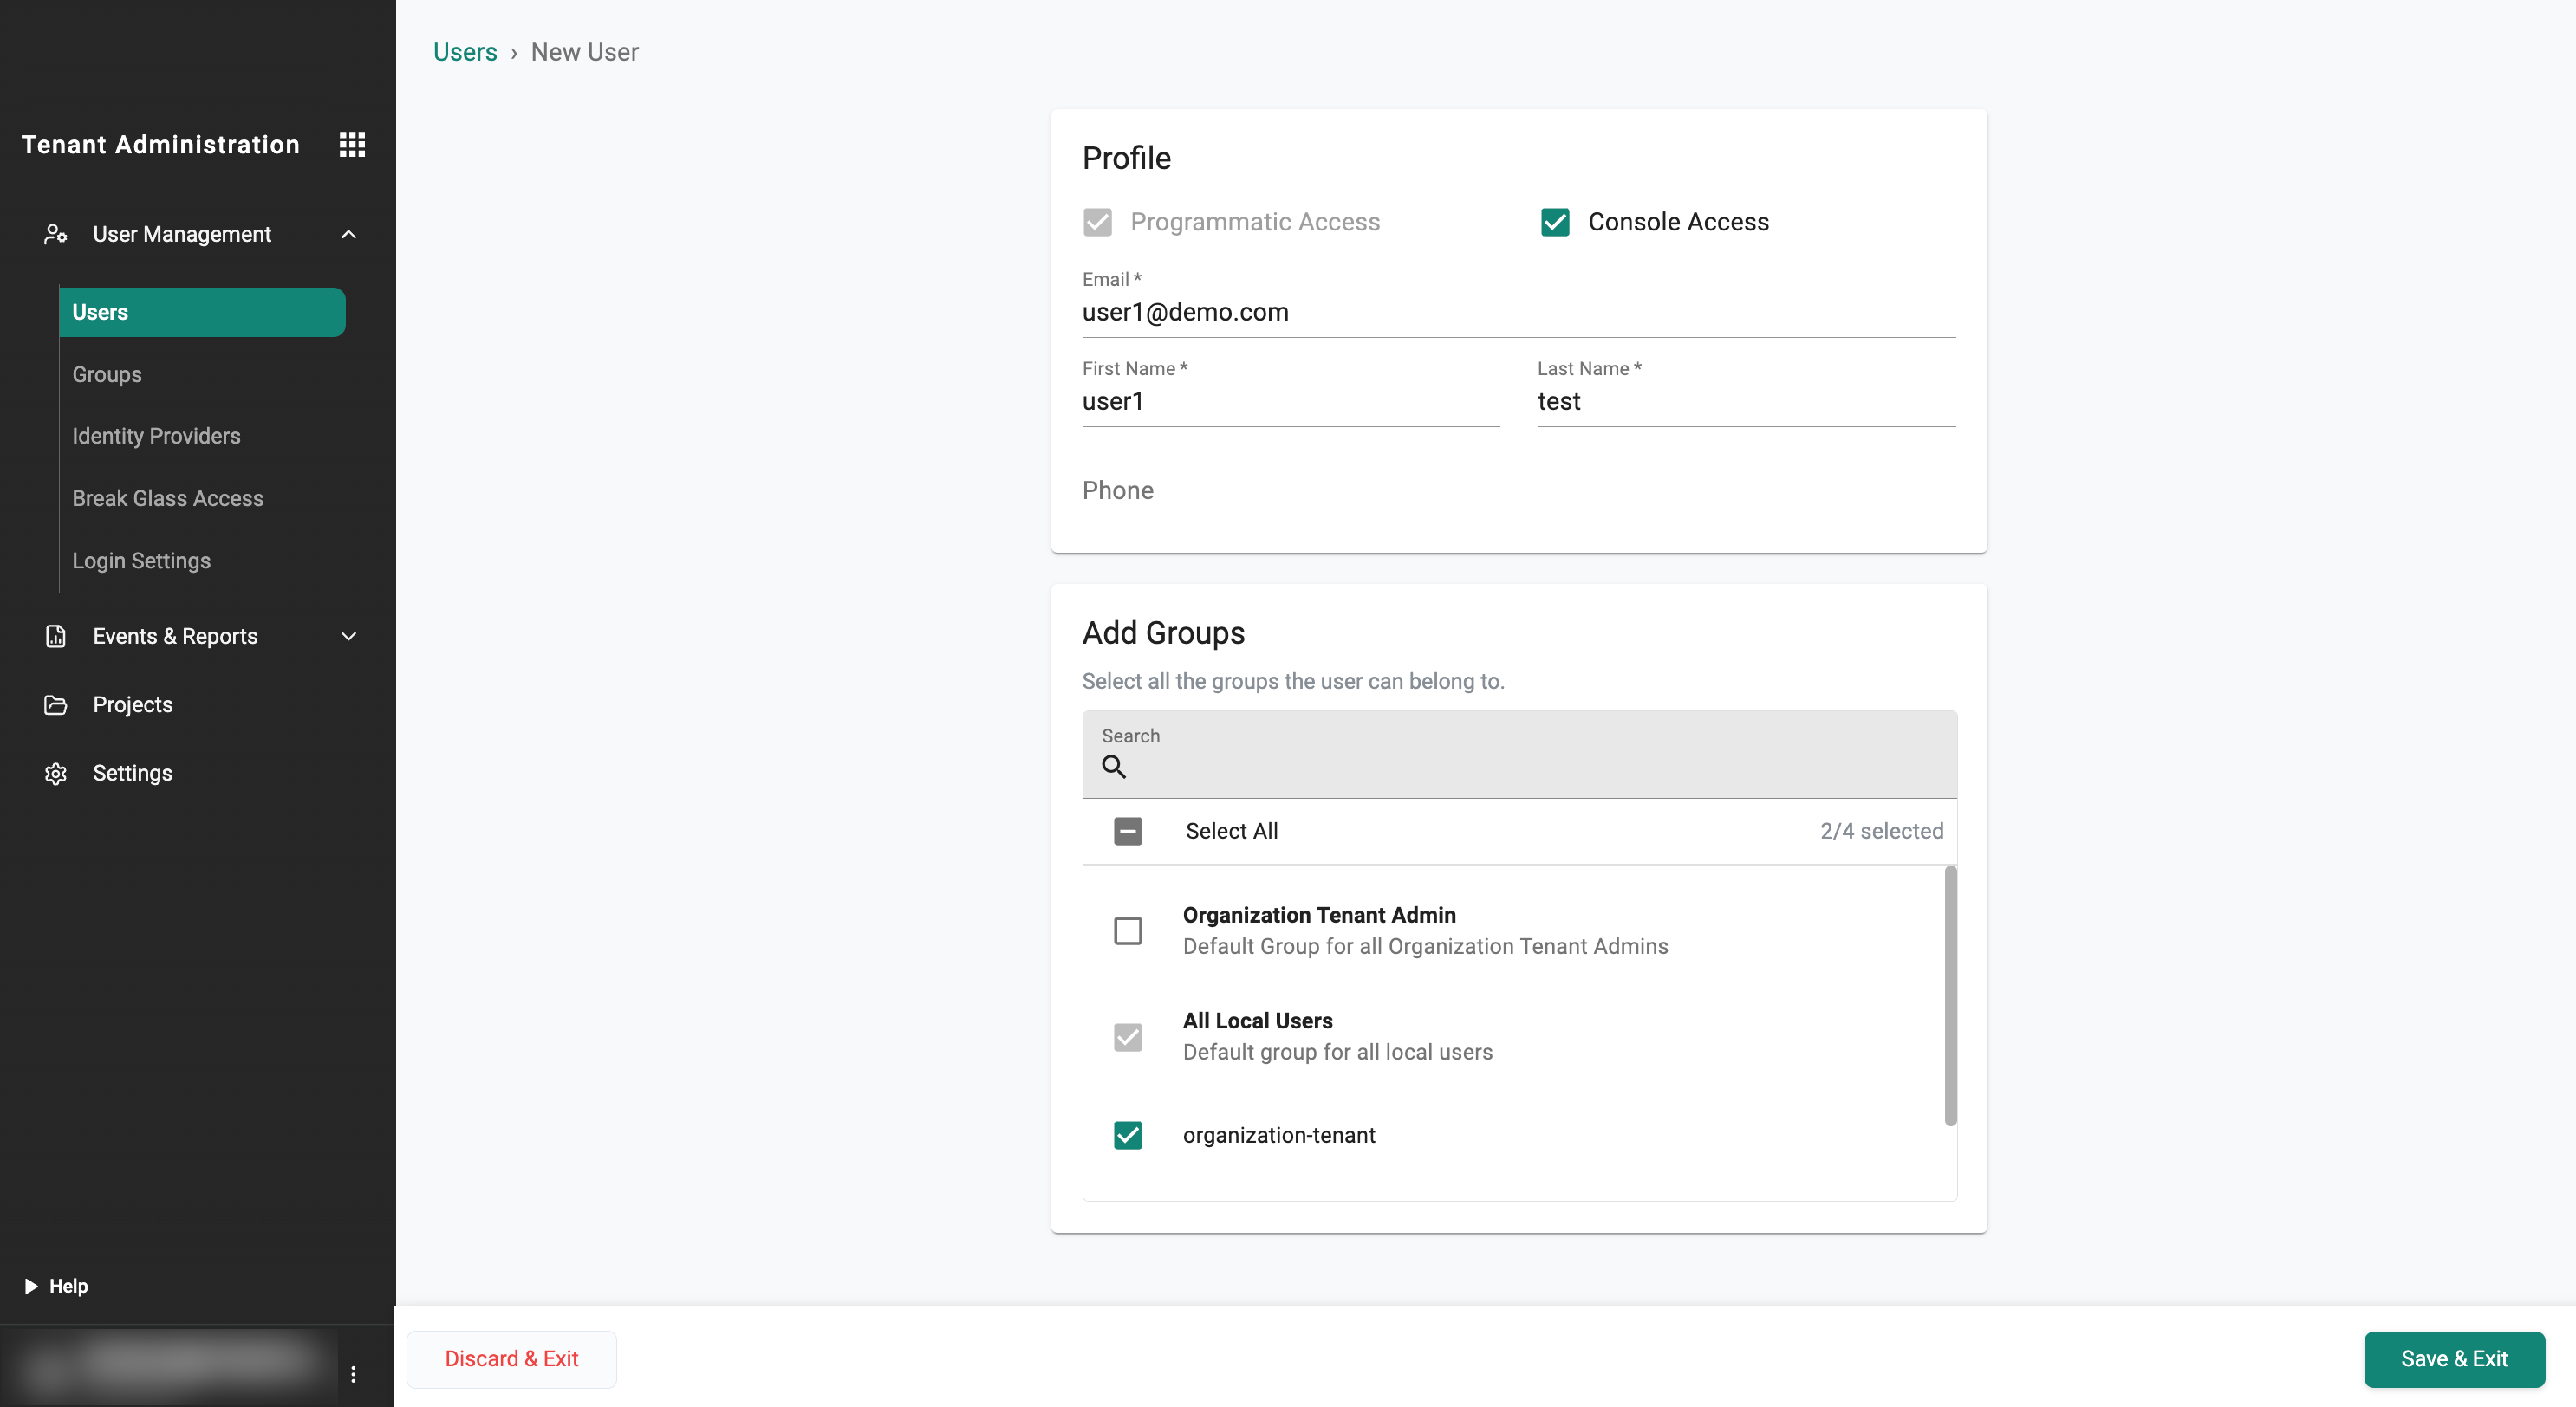
Task: Open Break Glass Access page
Action: point(168,499)
